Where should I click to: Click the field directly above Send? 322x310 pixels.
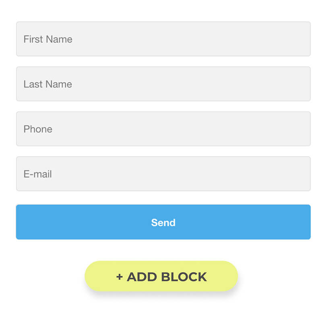point(163,174)
